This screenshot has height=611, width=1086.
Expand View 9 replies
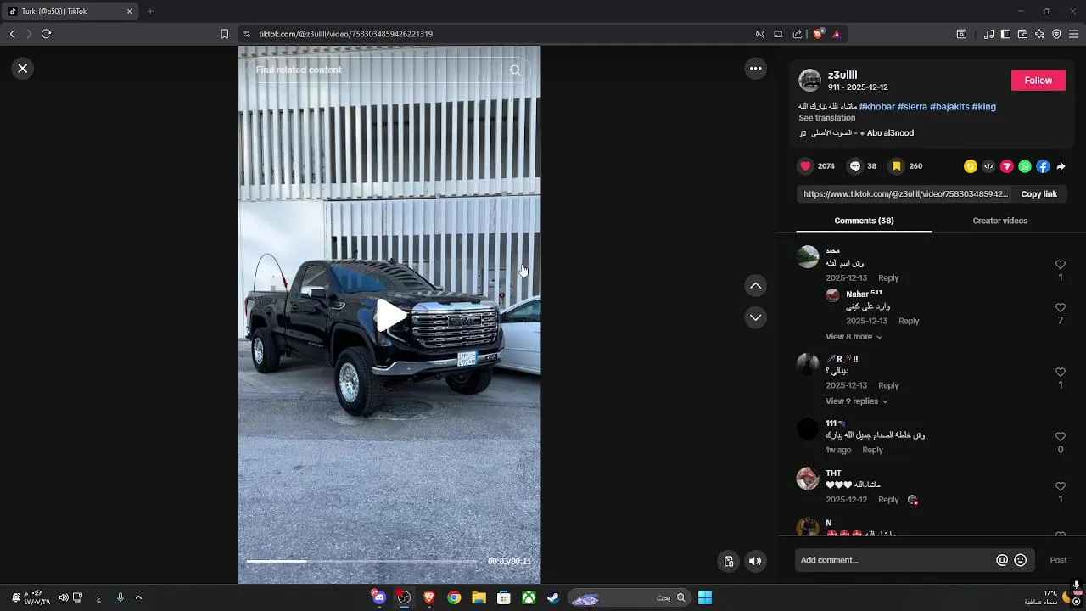coord(857,401)
